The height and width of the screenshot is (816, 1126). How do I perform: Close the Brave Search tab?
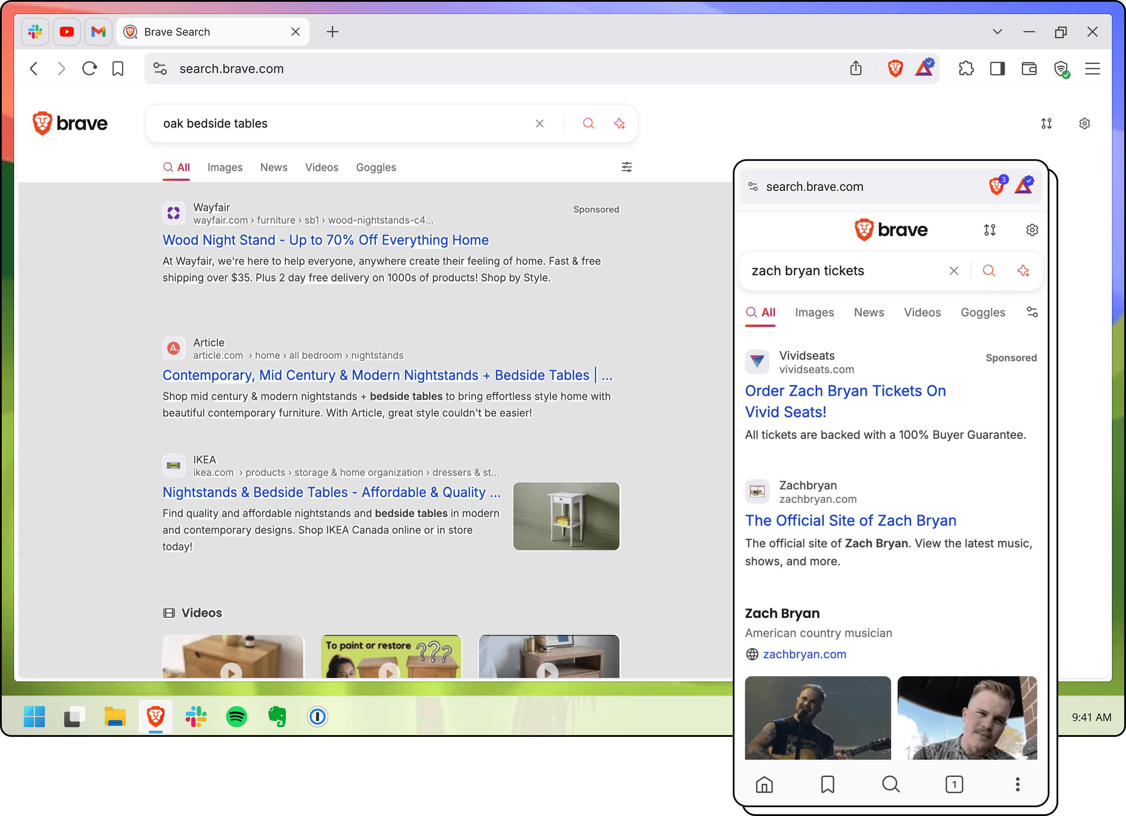coord(296,32)
